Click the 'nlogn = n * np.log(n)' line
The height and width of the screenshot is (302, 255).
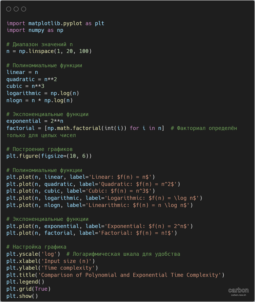[x=40, y=100]
